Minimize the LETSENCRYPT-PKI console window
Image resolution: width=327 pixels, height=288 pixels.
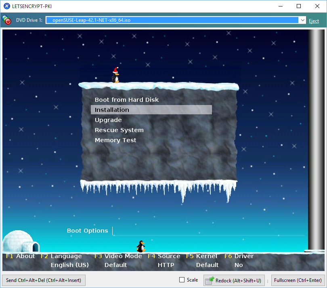[280, 6]
